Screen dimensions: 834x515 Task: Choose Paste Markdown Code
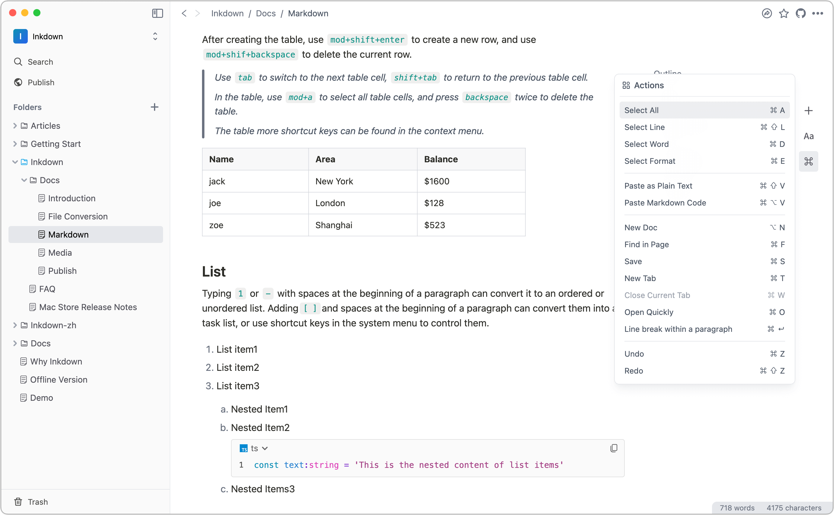coord(704,203)
